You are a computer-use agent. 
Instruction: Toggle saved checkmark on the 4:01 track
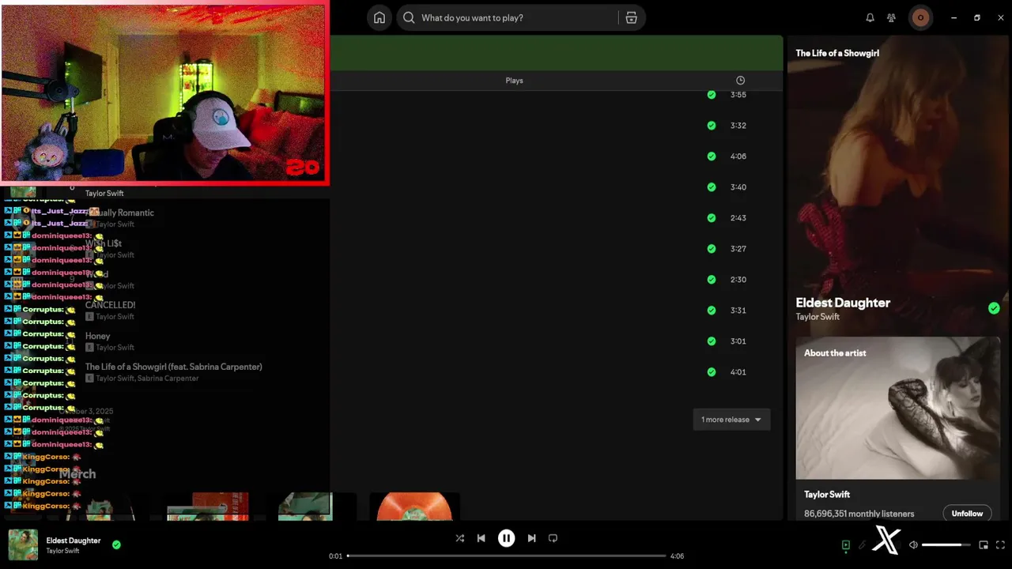[712, 372]
